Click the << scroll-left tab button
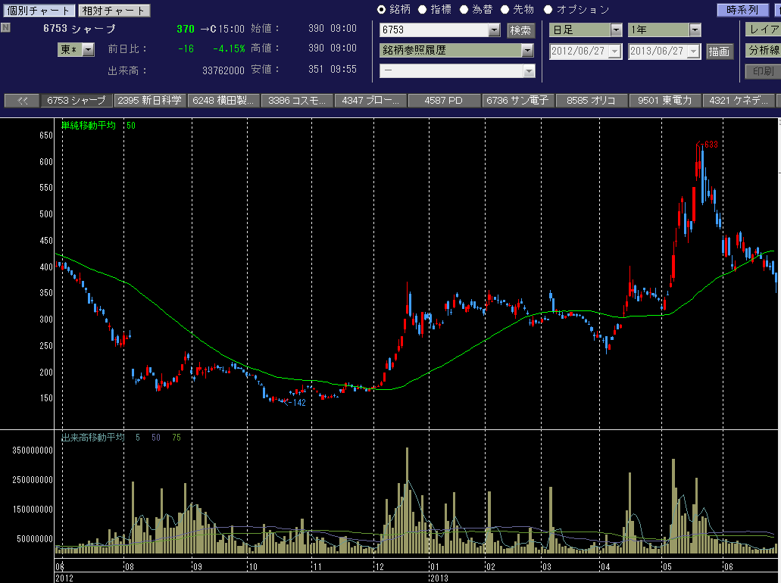This screenshot has width=781, height=583. pos(23,101)
